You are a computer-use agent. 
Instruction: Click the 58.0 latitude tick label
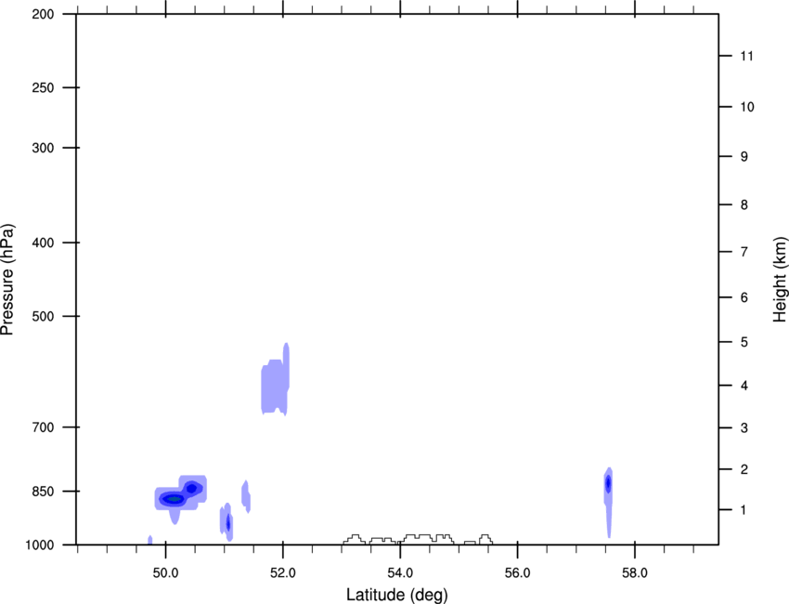[635, 573]
